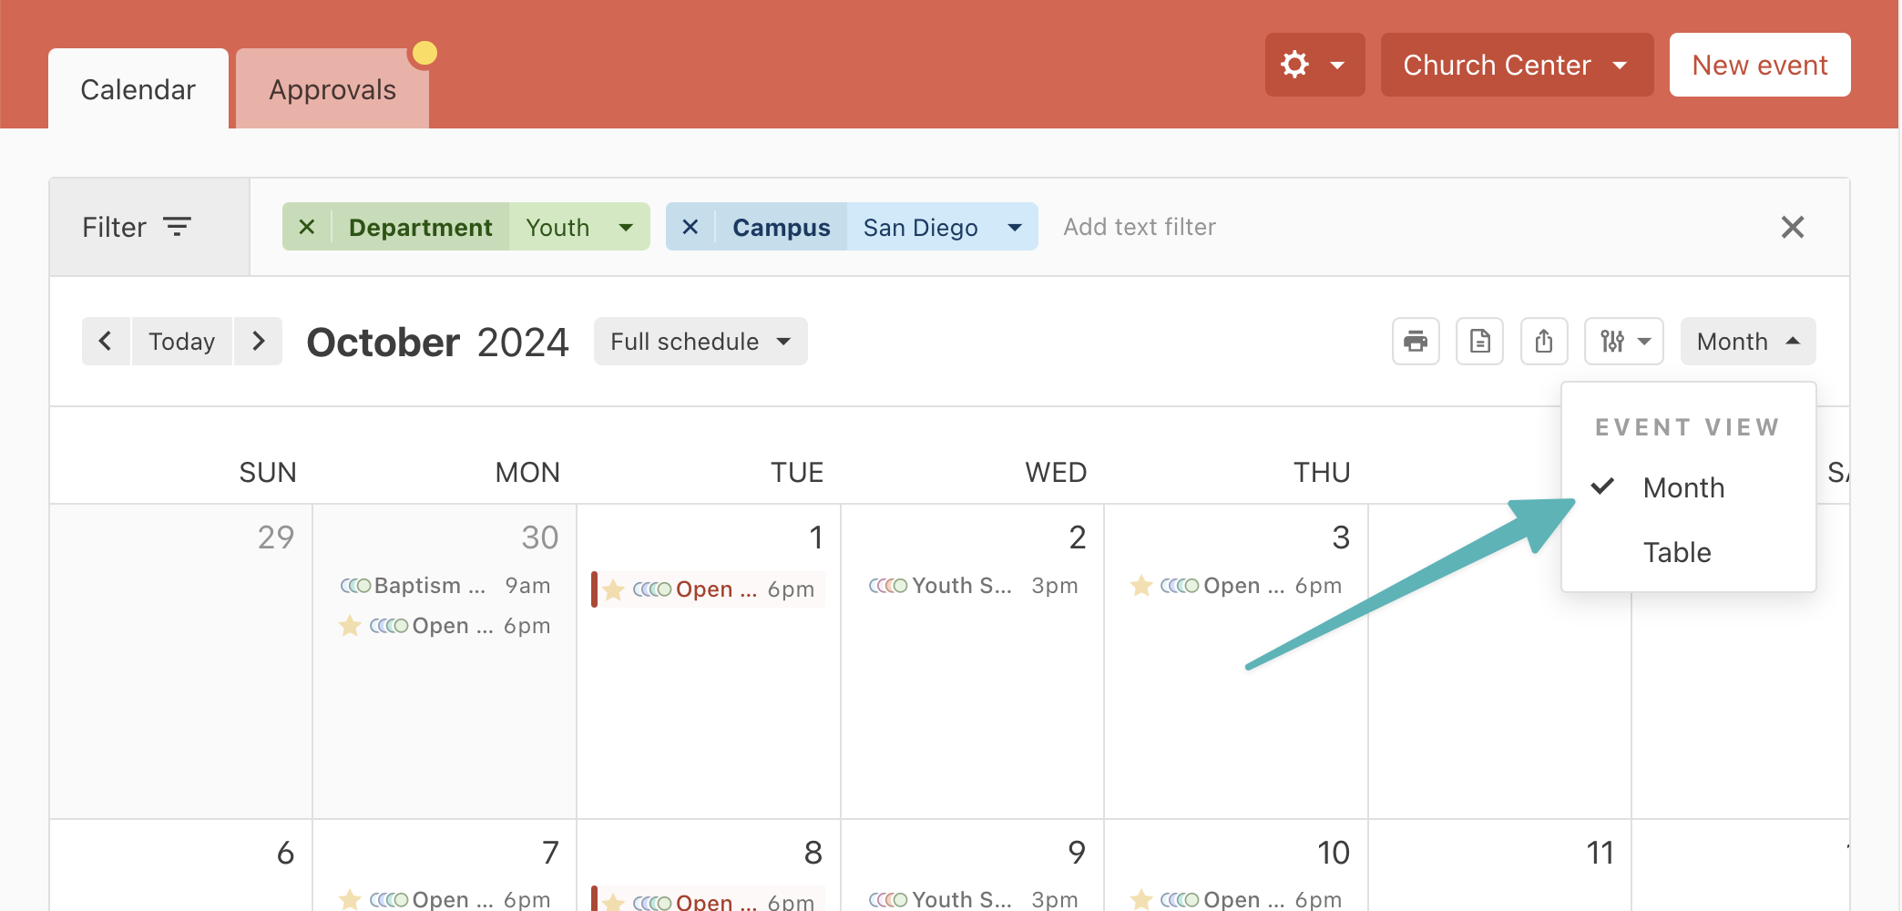Click the Add text filter field

[x=1140, y=227]
